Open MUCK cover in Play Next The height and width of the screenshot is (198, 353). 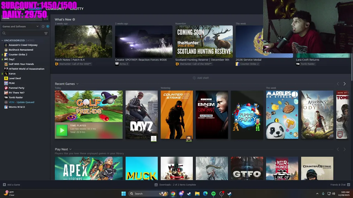141,168
